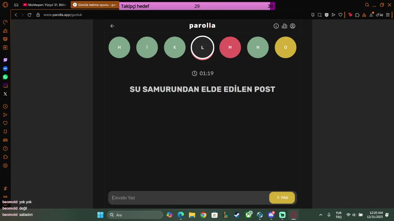Click the address bar URL
The image size is (394, 221).
[x=63, y=15]
